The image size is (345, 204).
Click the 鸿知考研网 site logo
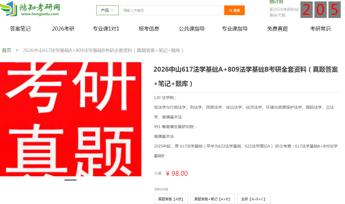pos(30,9)
